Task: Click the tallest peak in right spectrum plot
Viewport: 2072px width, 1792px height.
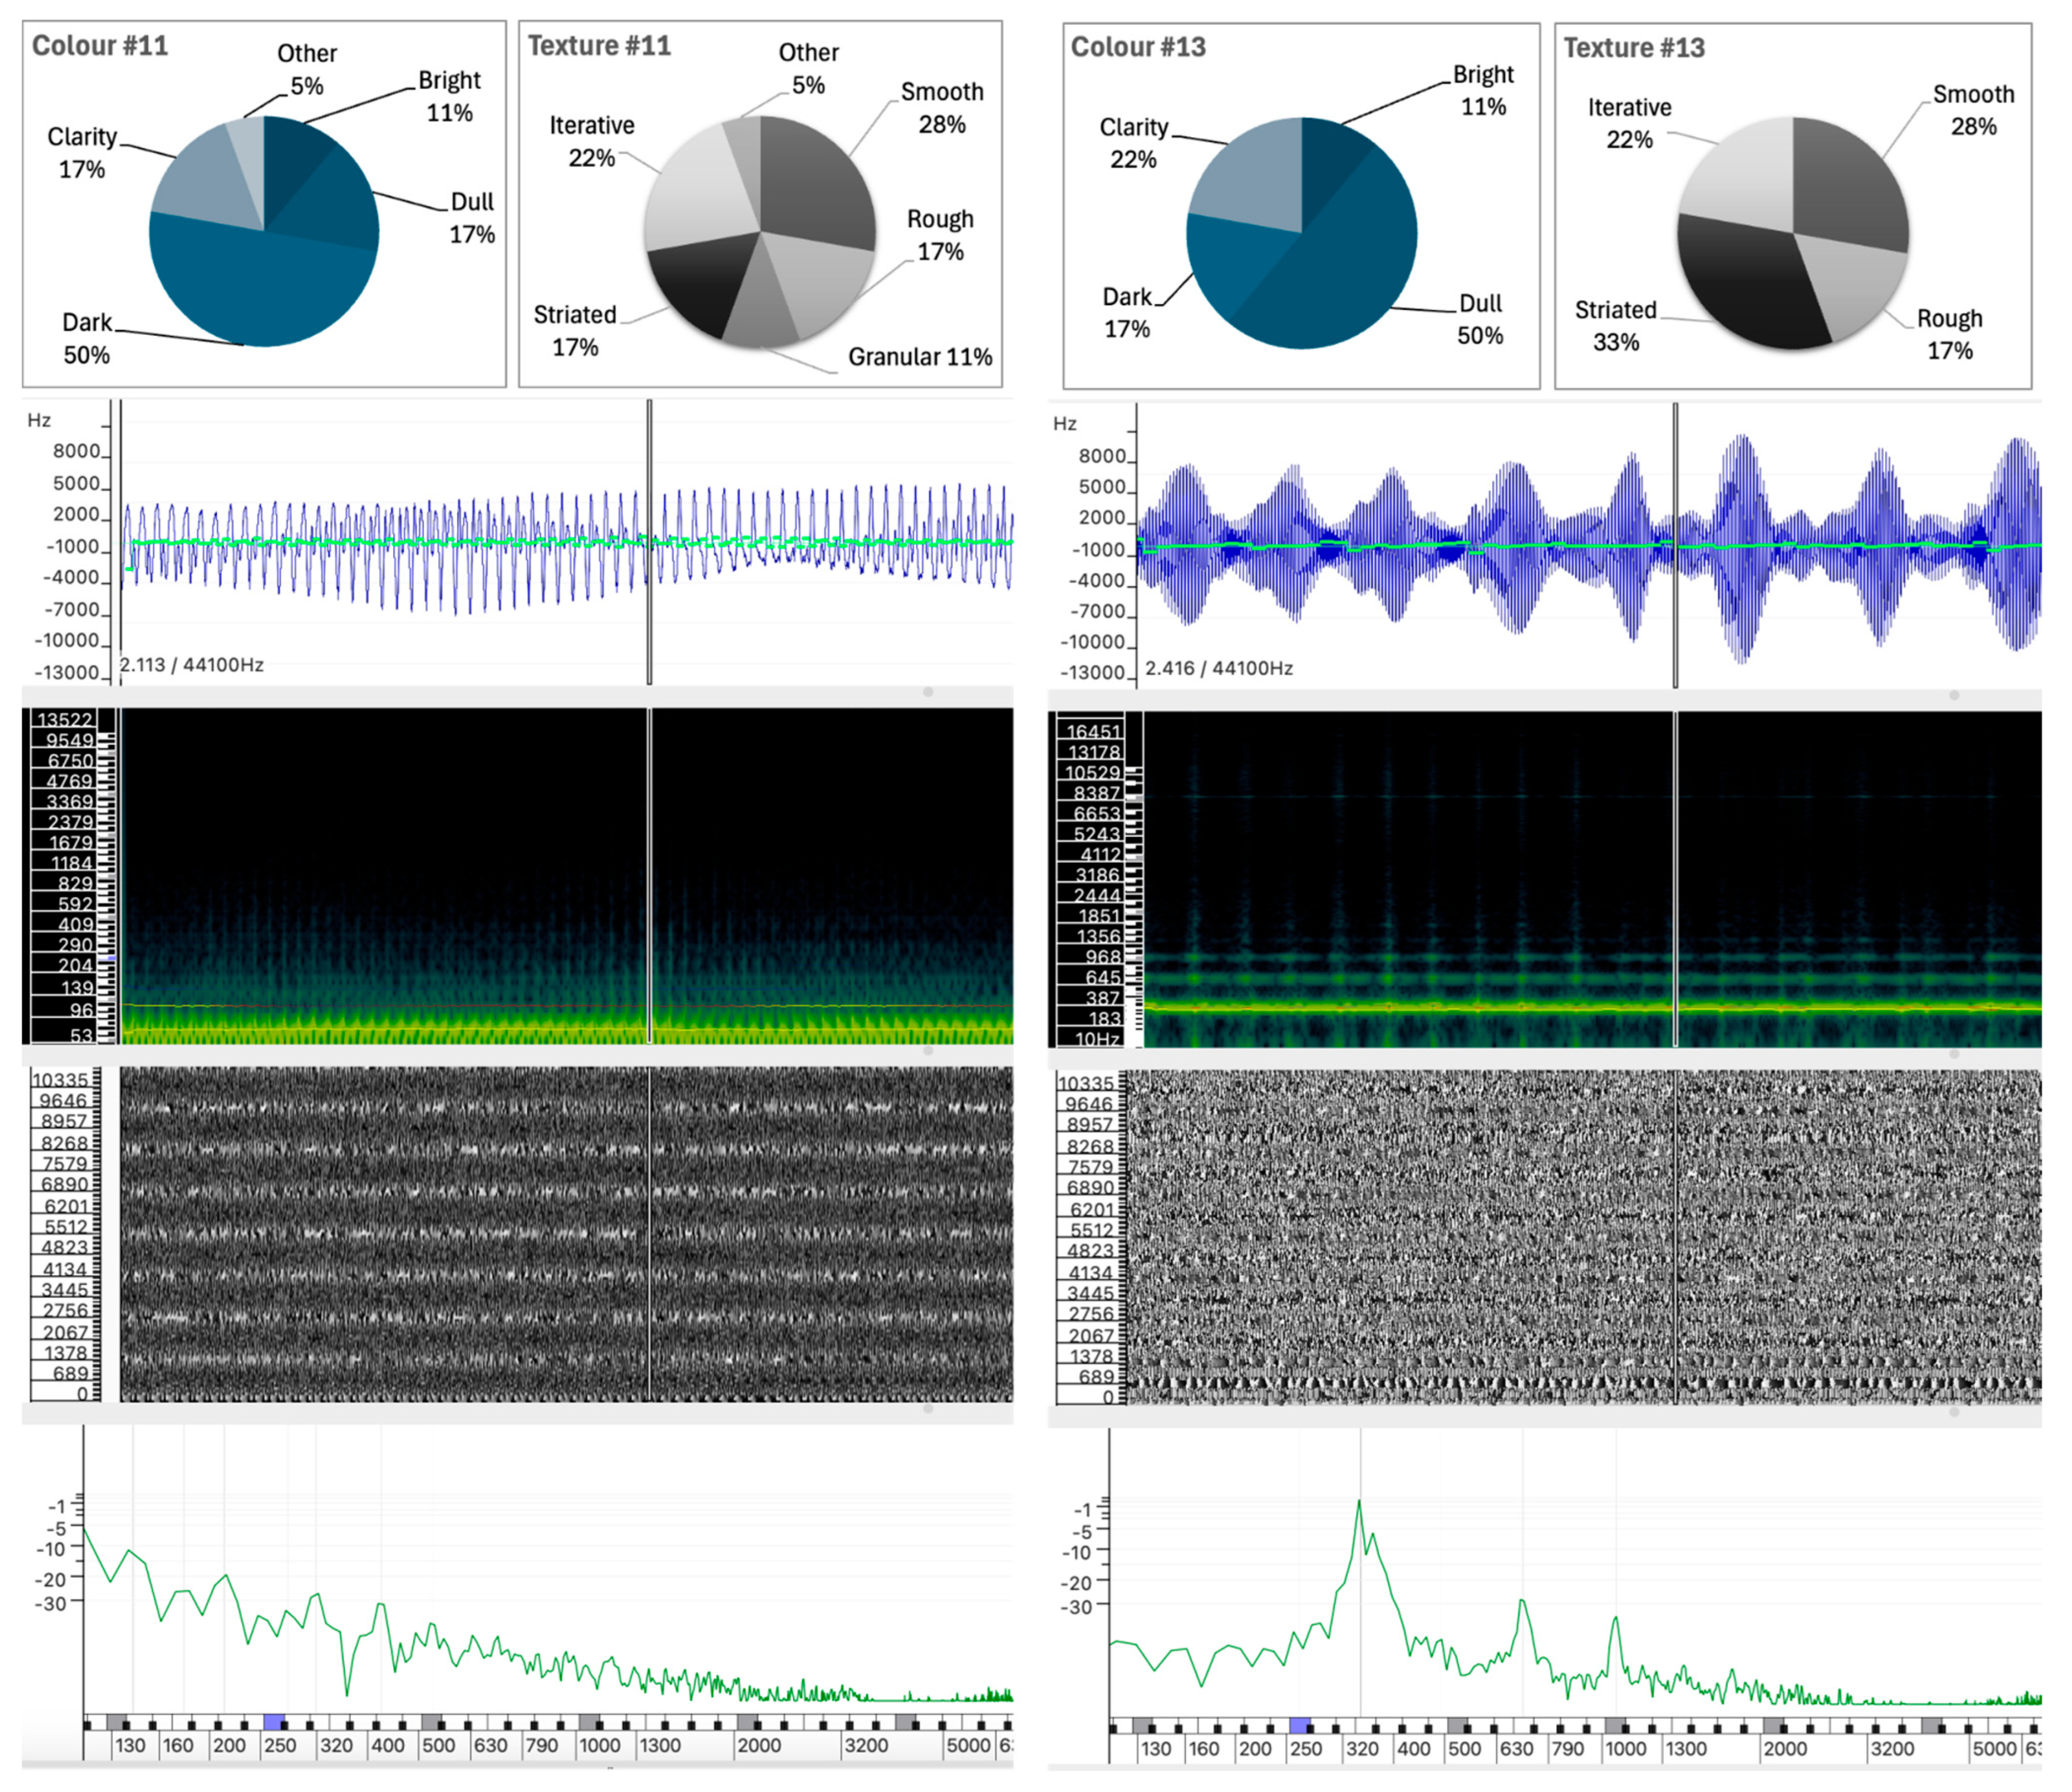Action: [1359, 1502]
